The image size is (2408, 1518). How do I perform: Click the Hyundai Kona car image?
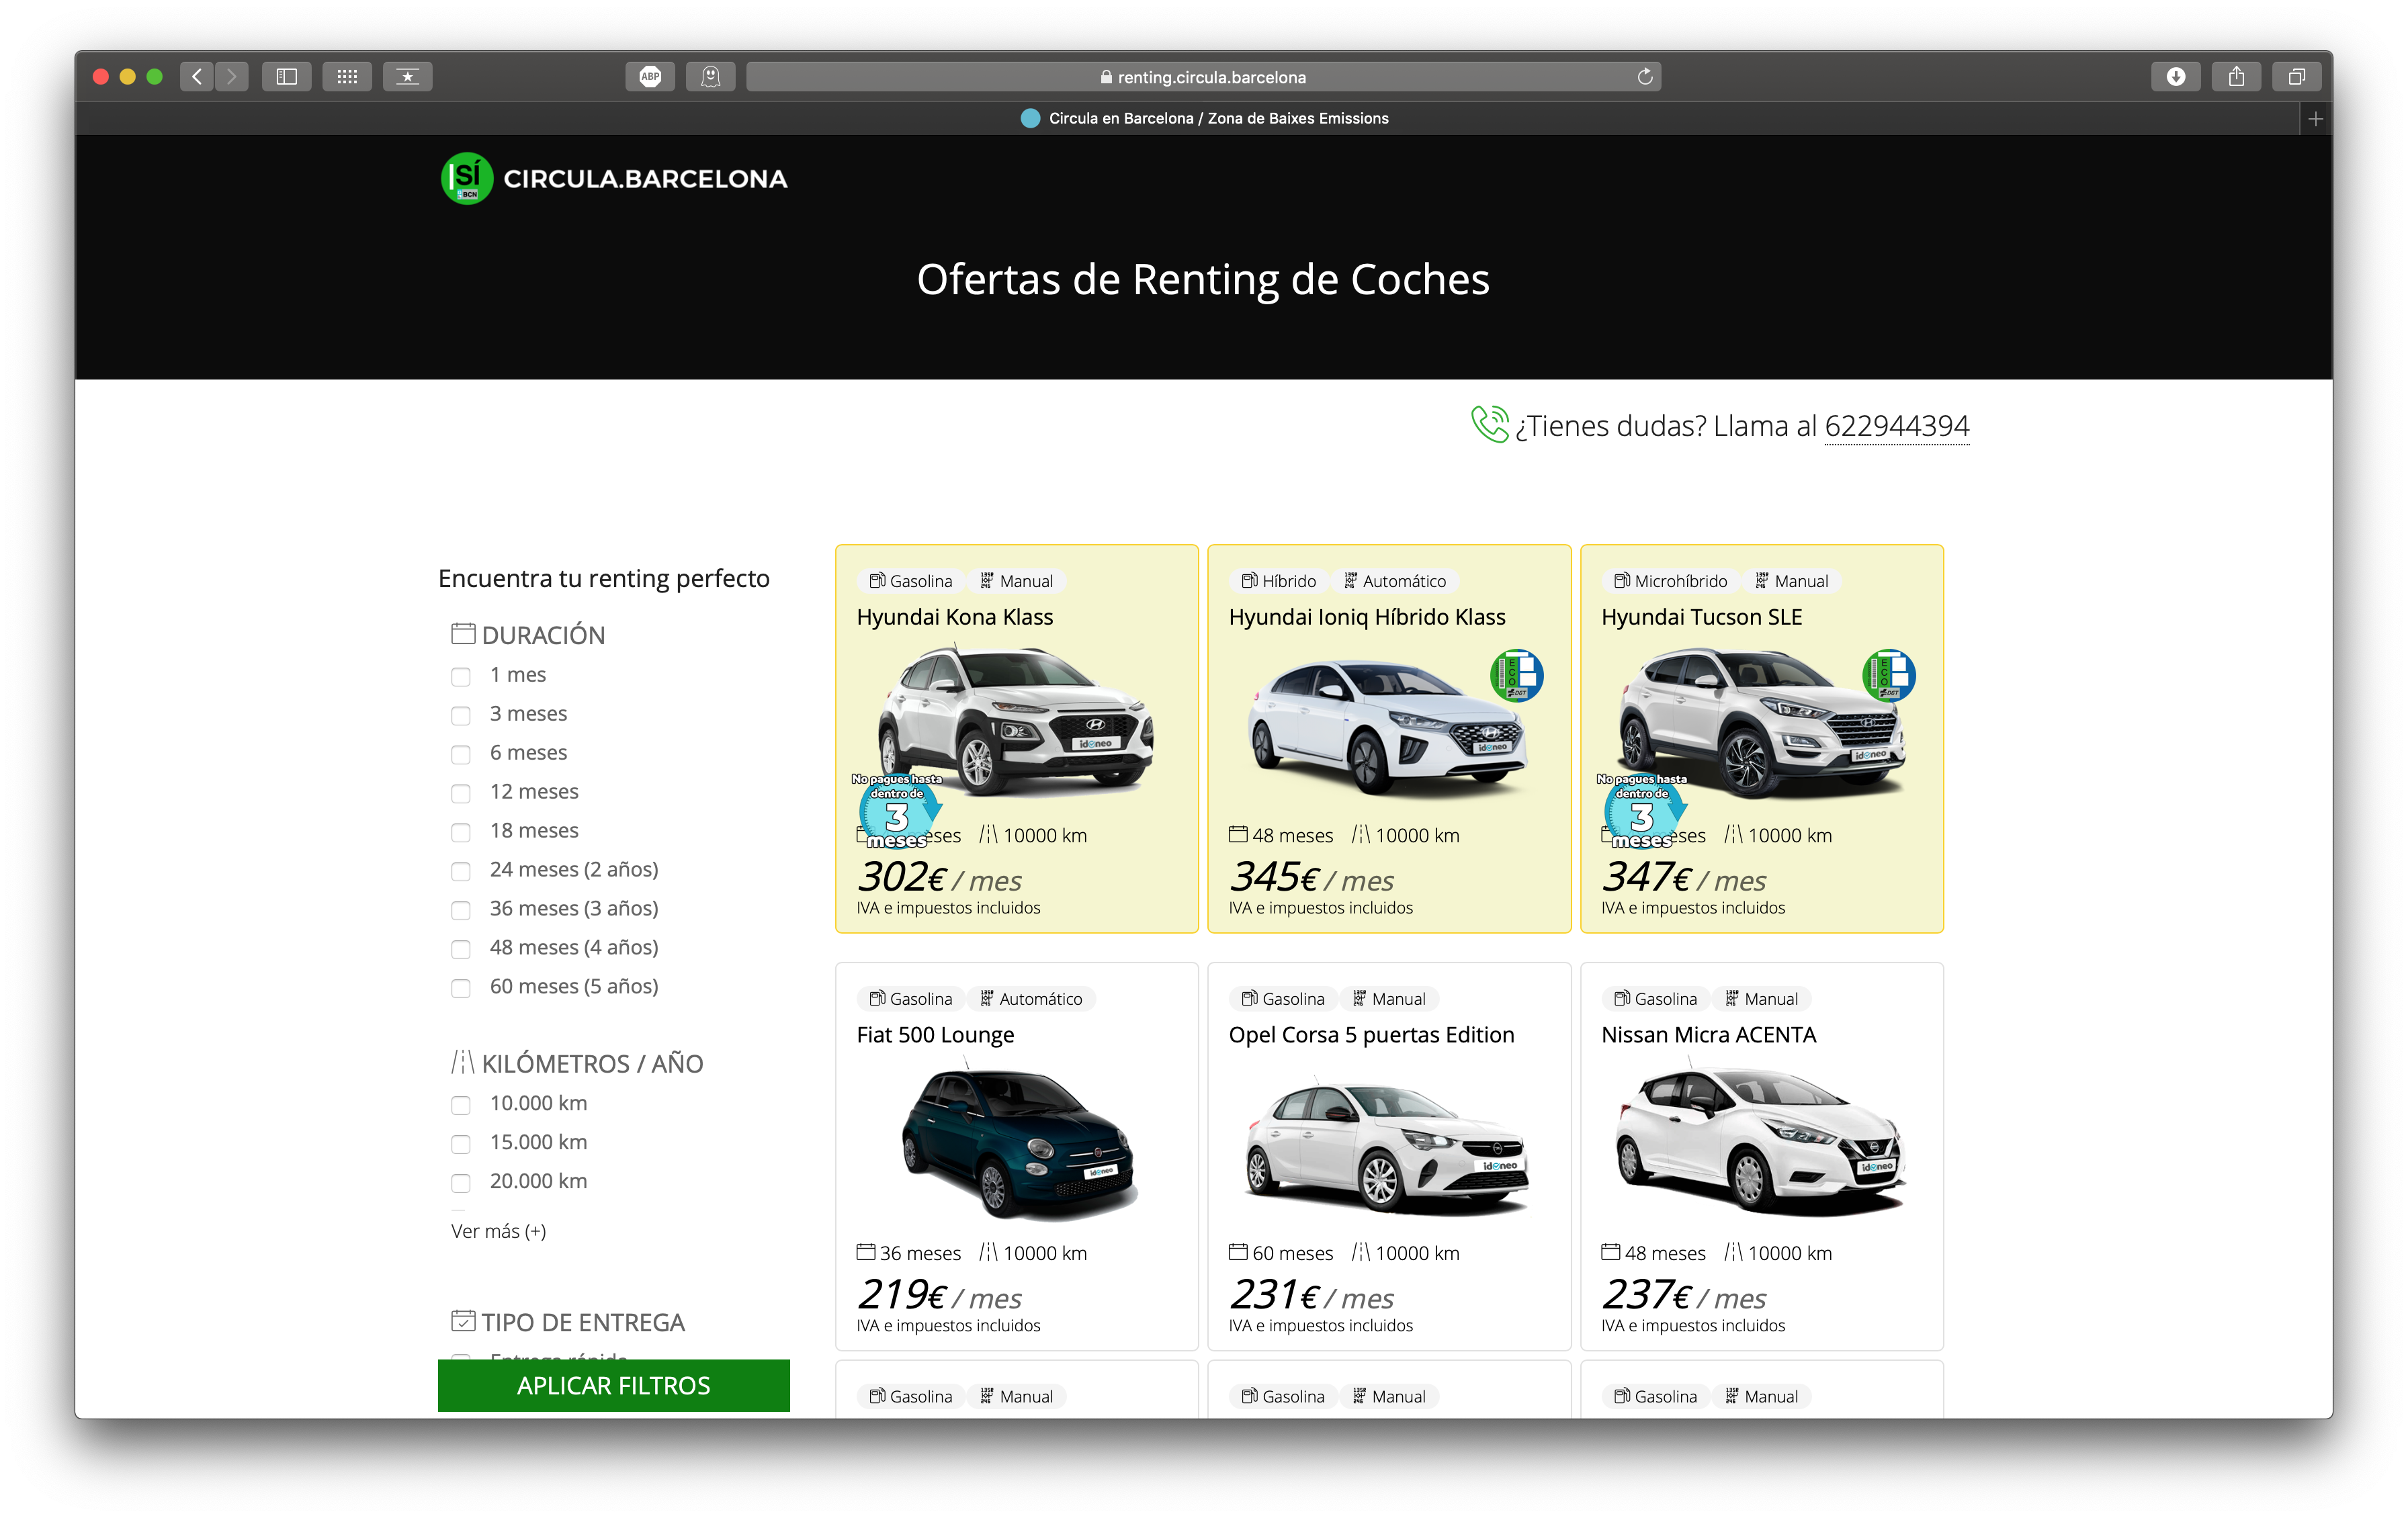pyautogui.click(x=1016, y=720)
